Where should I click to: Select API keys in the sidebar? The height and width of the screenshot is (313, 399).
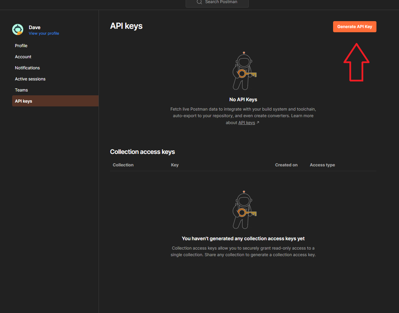coord(55,101)
